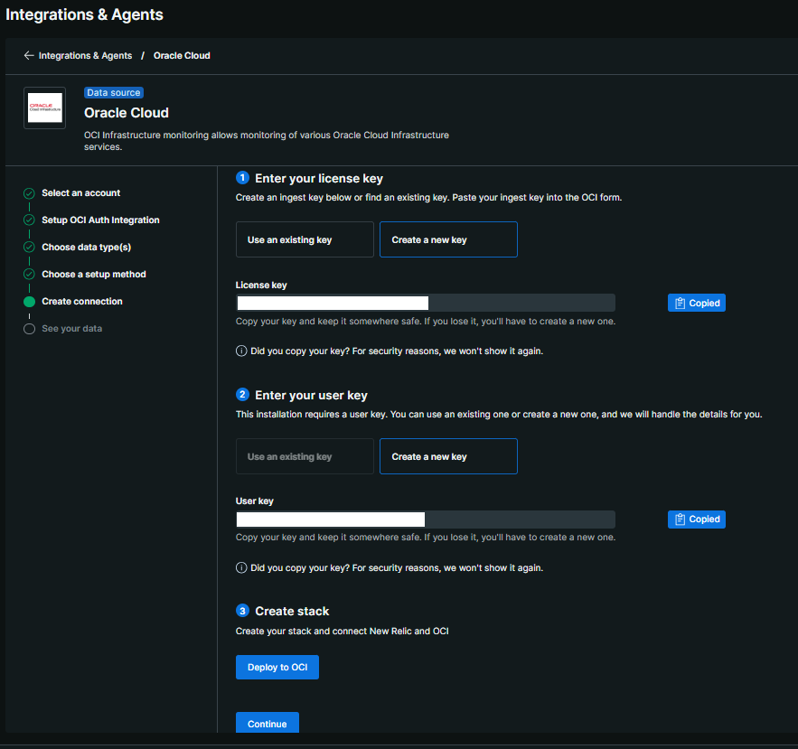Click the Oracle Cloud title text

(x=127, y=113)
